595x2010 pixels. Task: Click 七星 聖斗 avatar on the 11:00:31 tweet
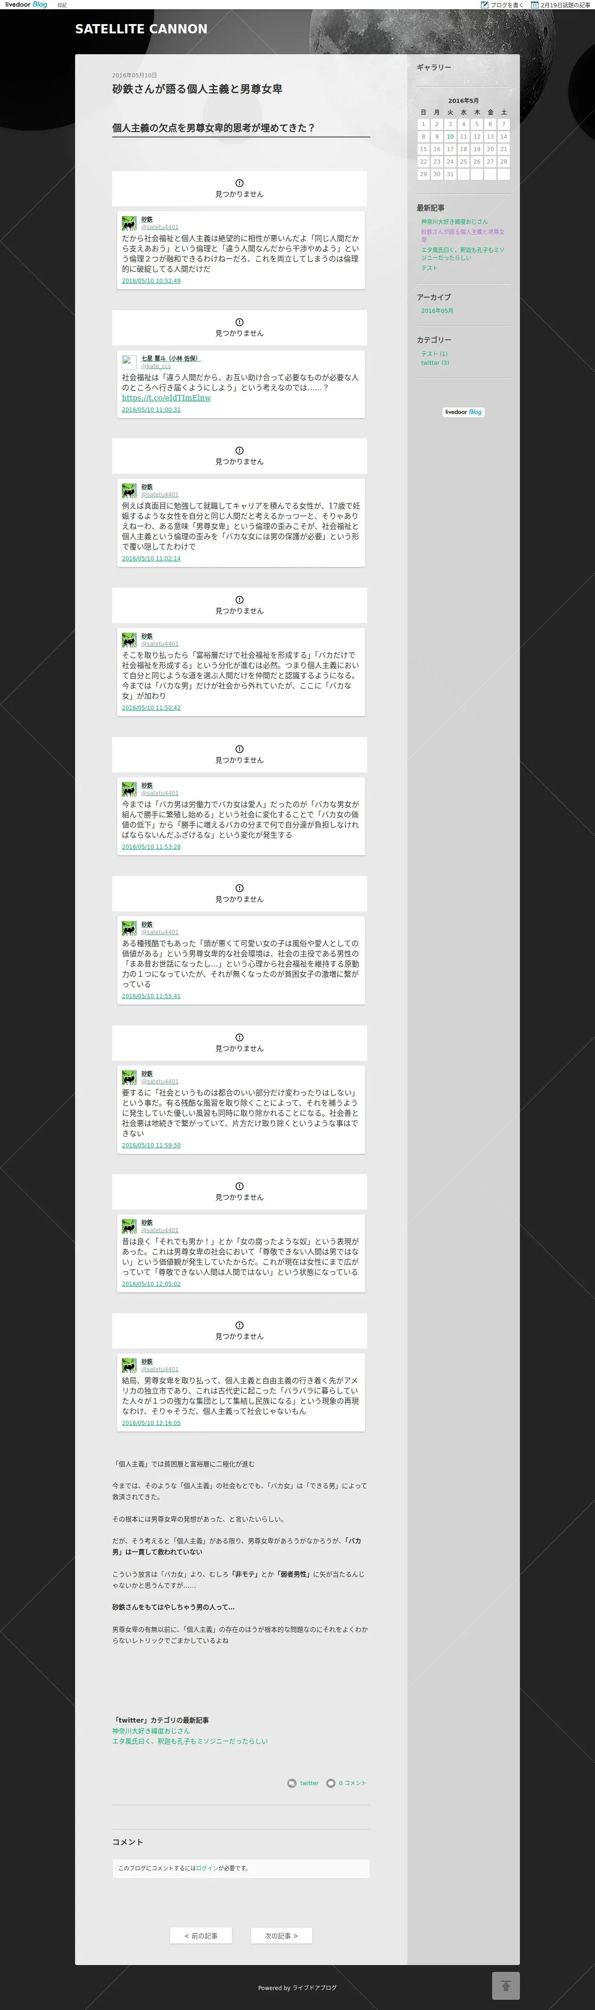(129, 362)
